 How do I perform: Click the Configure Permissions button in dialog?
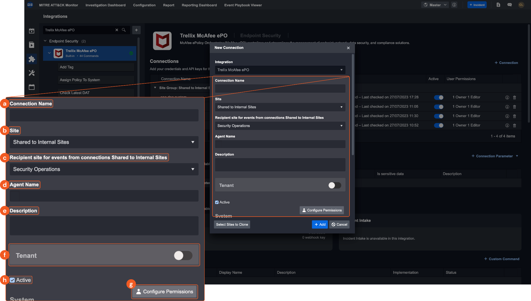pos(322,210)
